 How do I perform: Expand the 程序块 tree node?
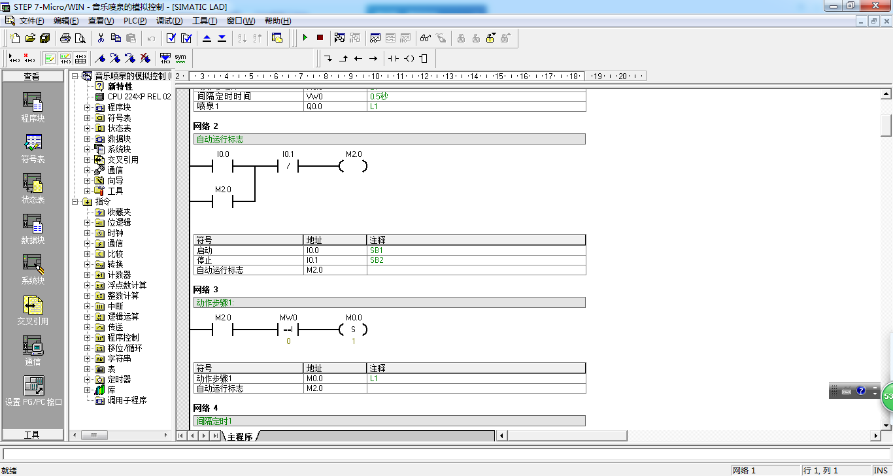coord(88,107)
